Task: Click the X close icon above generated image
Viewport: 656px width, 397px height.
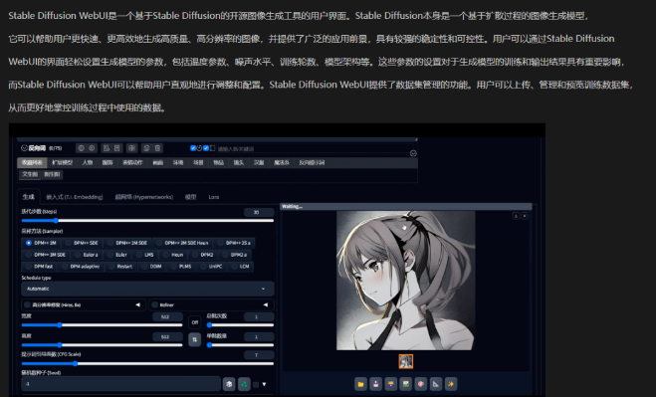Action: click(x=525, y=216)
